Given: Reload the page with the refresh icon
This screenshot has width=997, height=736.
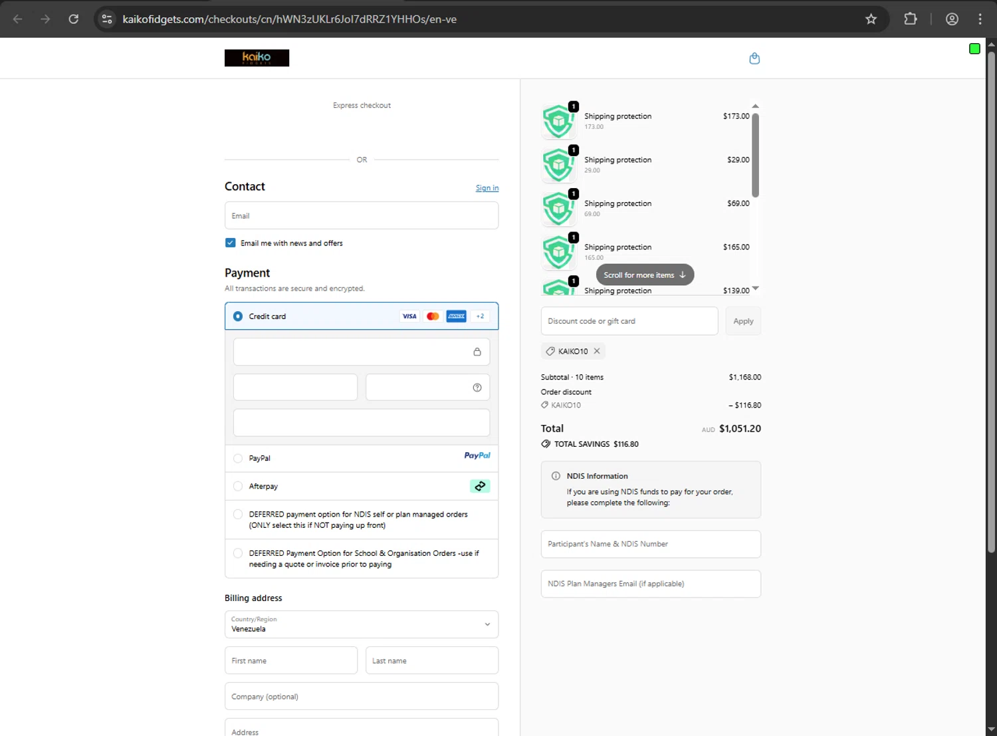Looking at the screenshot, I should point(74,19).
